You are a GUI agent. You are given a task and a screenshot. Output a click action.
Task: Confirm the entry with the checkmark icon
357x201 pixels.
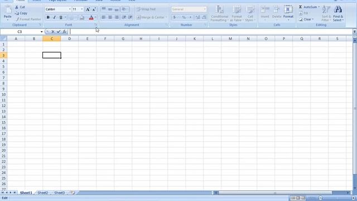click(59, 32)
